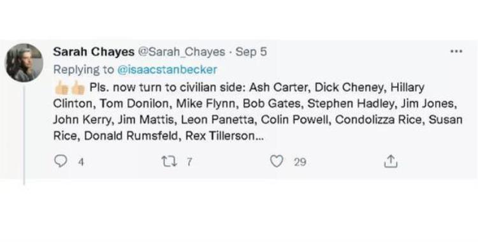Click the second thumbs-up emoji
This screenshot has width=478, height=242.
point(78,88)
